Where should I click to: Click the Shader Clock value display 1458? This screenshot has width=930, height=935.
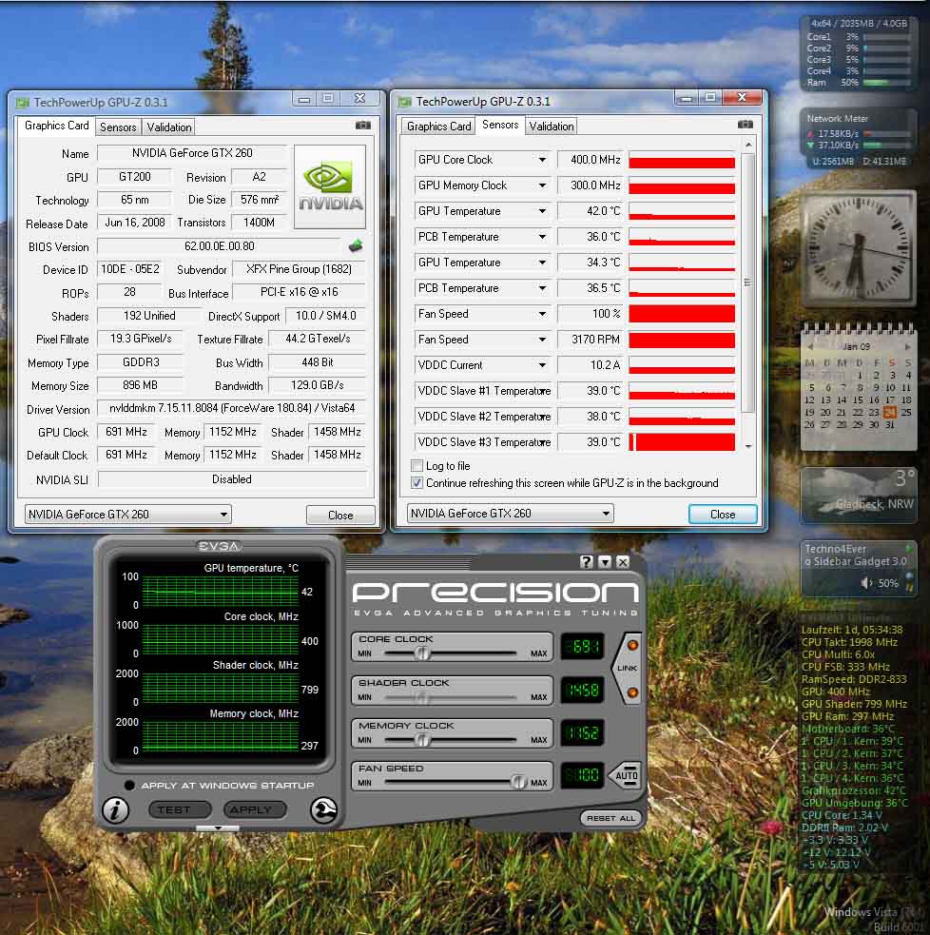(x=583, y=690)
